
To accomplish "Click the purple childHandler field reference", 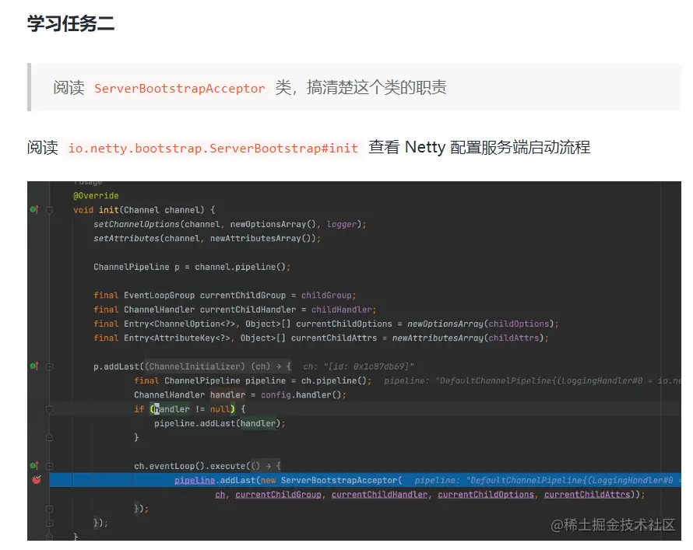I will pyautogui.click(x=342, y=310).
